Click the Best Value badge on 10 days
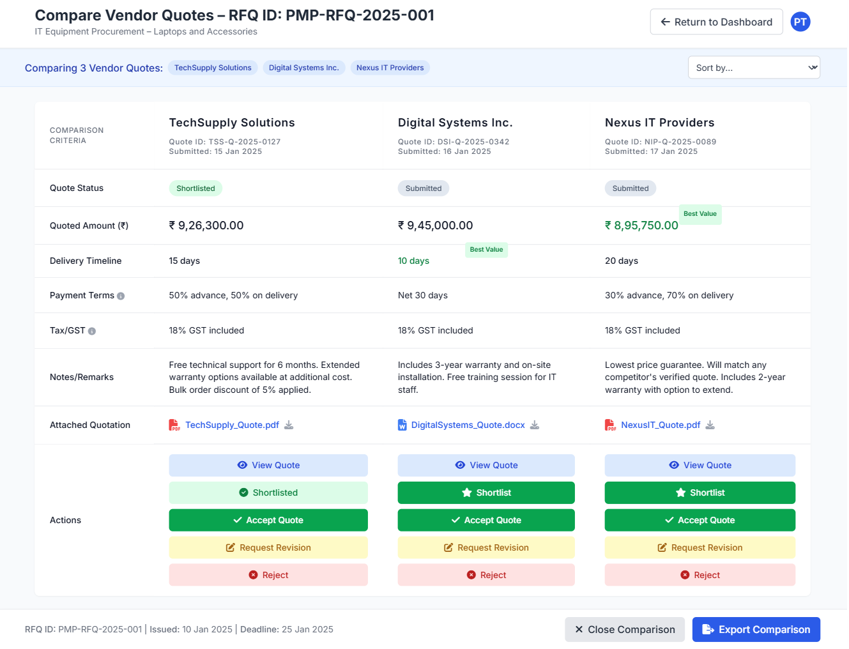 click(486, 250)
